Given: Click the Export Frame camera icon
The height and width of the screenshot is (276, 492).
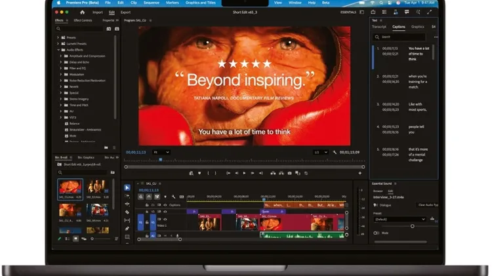Looking at the screenshot, I should tap(289, 173).
